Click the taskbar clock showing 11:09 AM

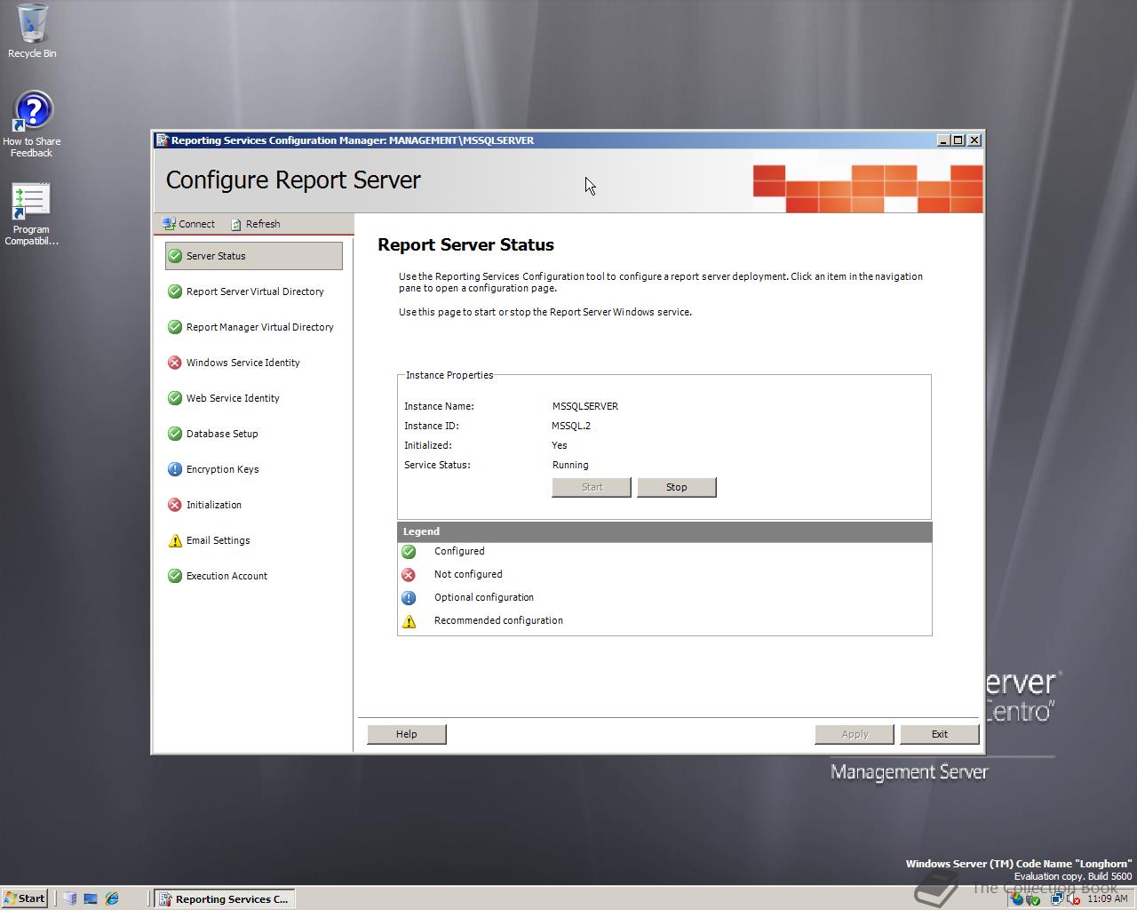point(1107,898)
